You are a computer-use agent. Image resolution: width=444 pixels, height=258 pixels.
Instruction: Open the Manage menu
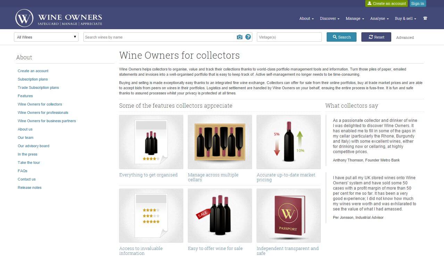tap(355, 18)
